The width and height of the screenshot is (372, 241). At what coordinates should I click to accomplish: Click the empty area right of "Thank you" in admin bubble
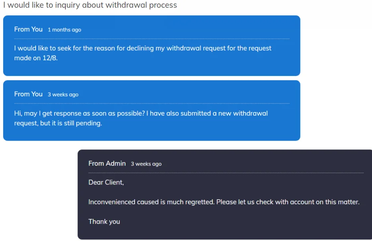pyautogui.click(x=241, y=222)
